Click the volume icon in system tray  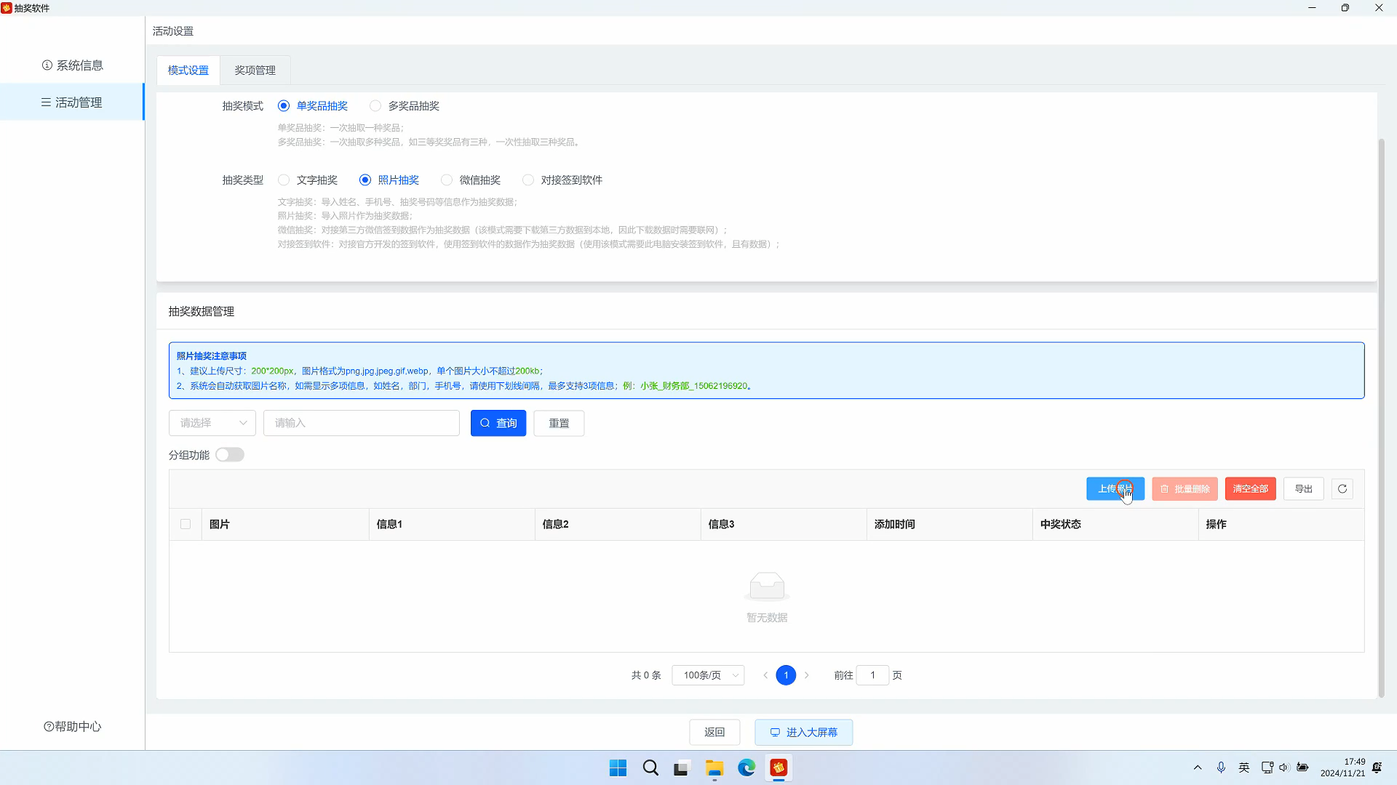point(1284,768)
